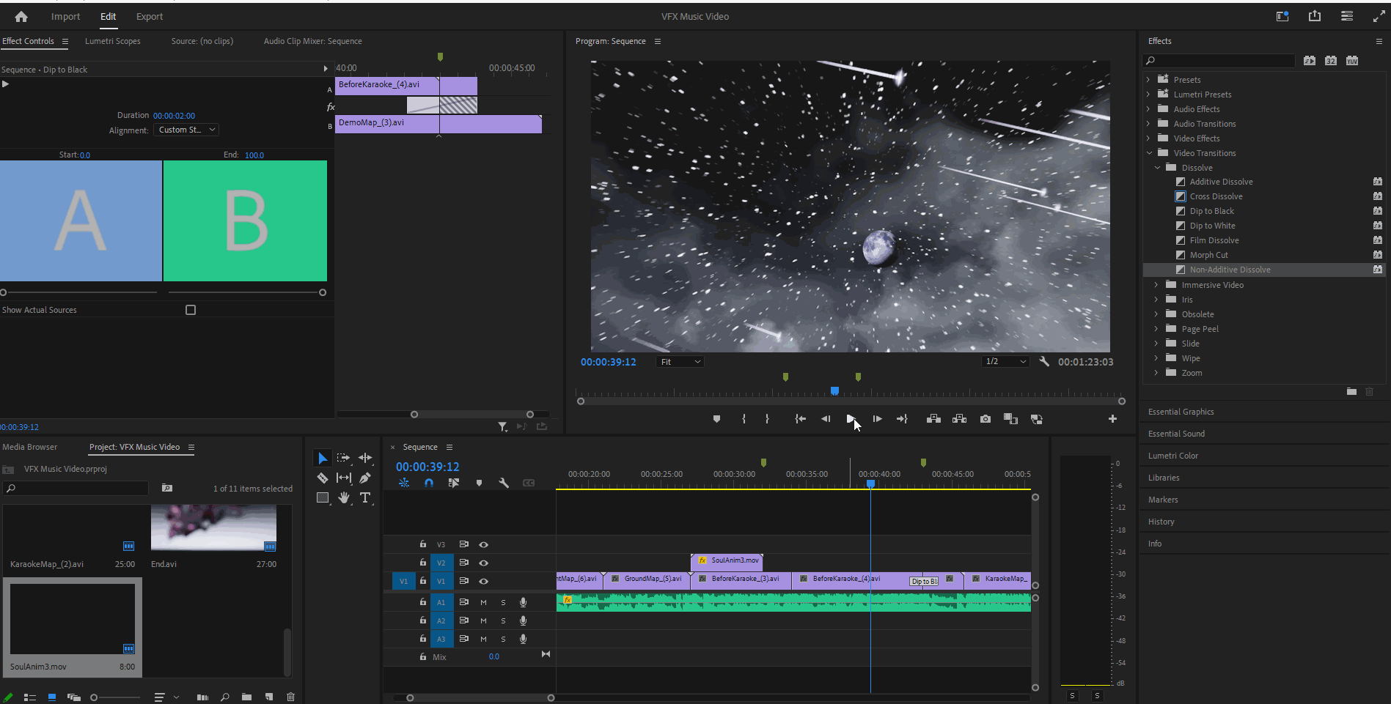Screen dimensions: 1391x704
Task: Select the Hand tool
Action: click(343, 498)
